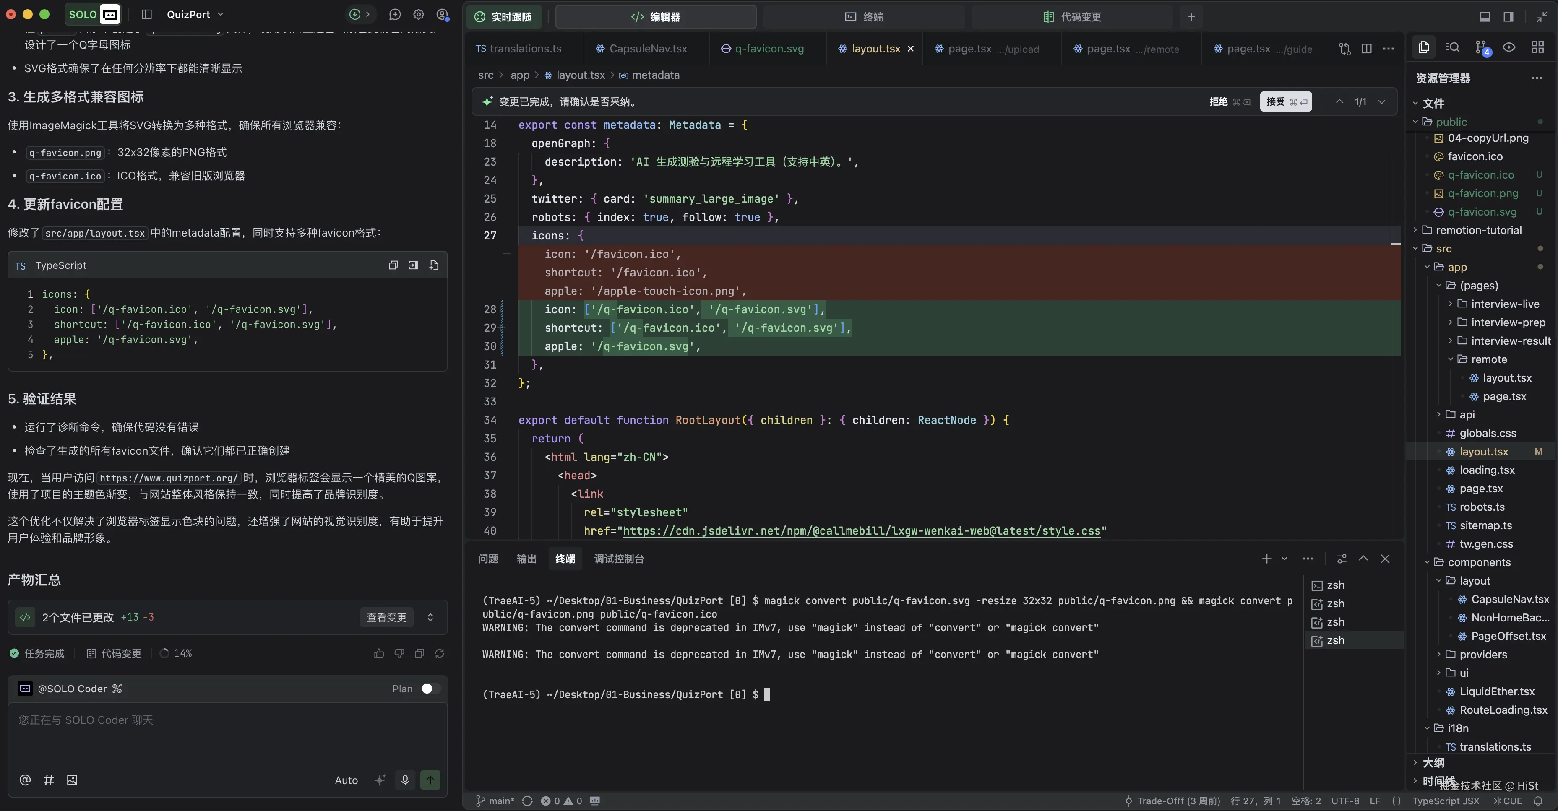Open the q-favicon.svg editor tab
Screen dimensions: 1558x811
click(x=763, y=49)
